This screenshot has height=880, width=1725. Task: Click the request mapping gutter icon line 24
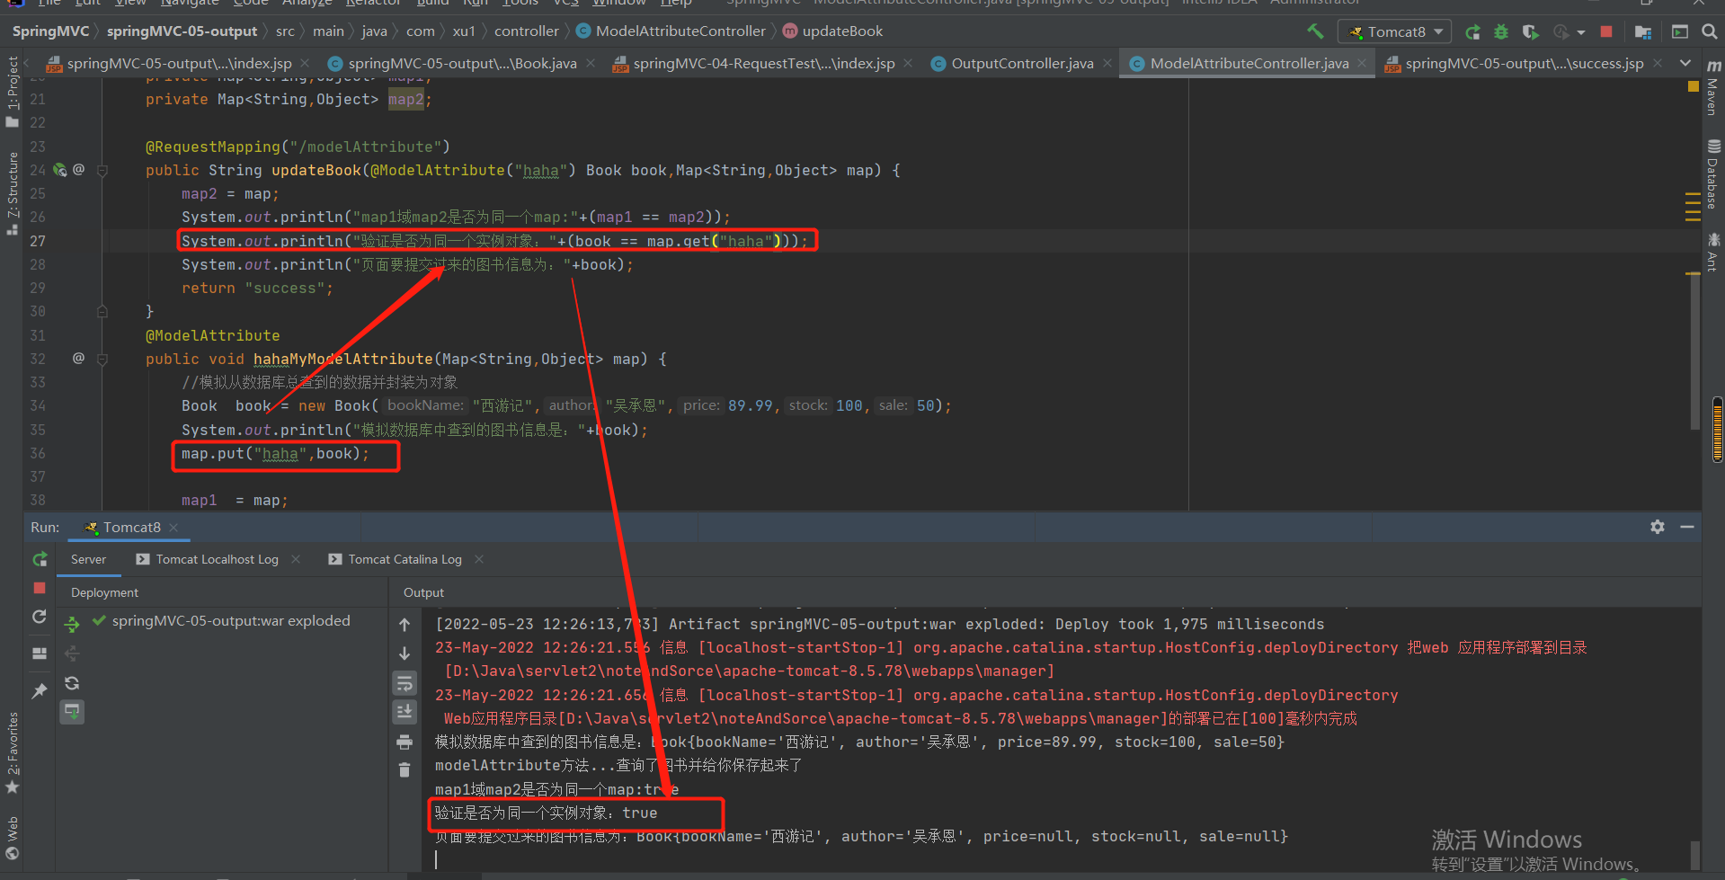coord(59,170)
